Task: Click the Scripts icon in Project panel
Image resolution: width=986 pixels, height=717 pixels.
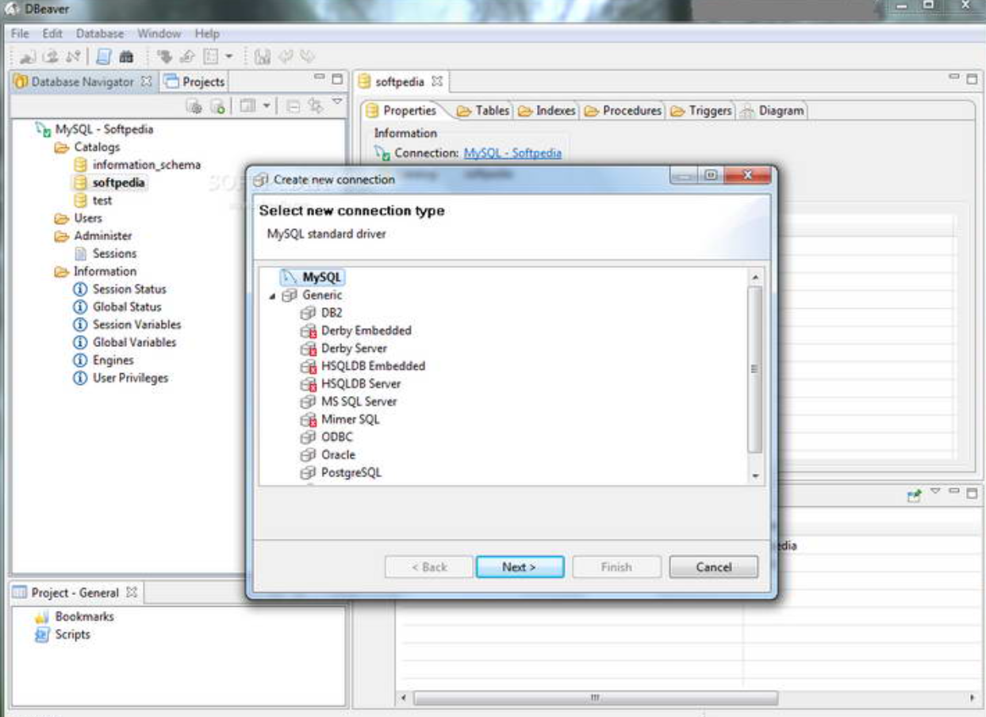Action: click(x=42, y=635)
